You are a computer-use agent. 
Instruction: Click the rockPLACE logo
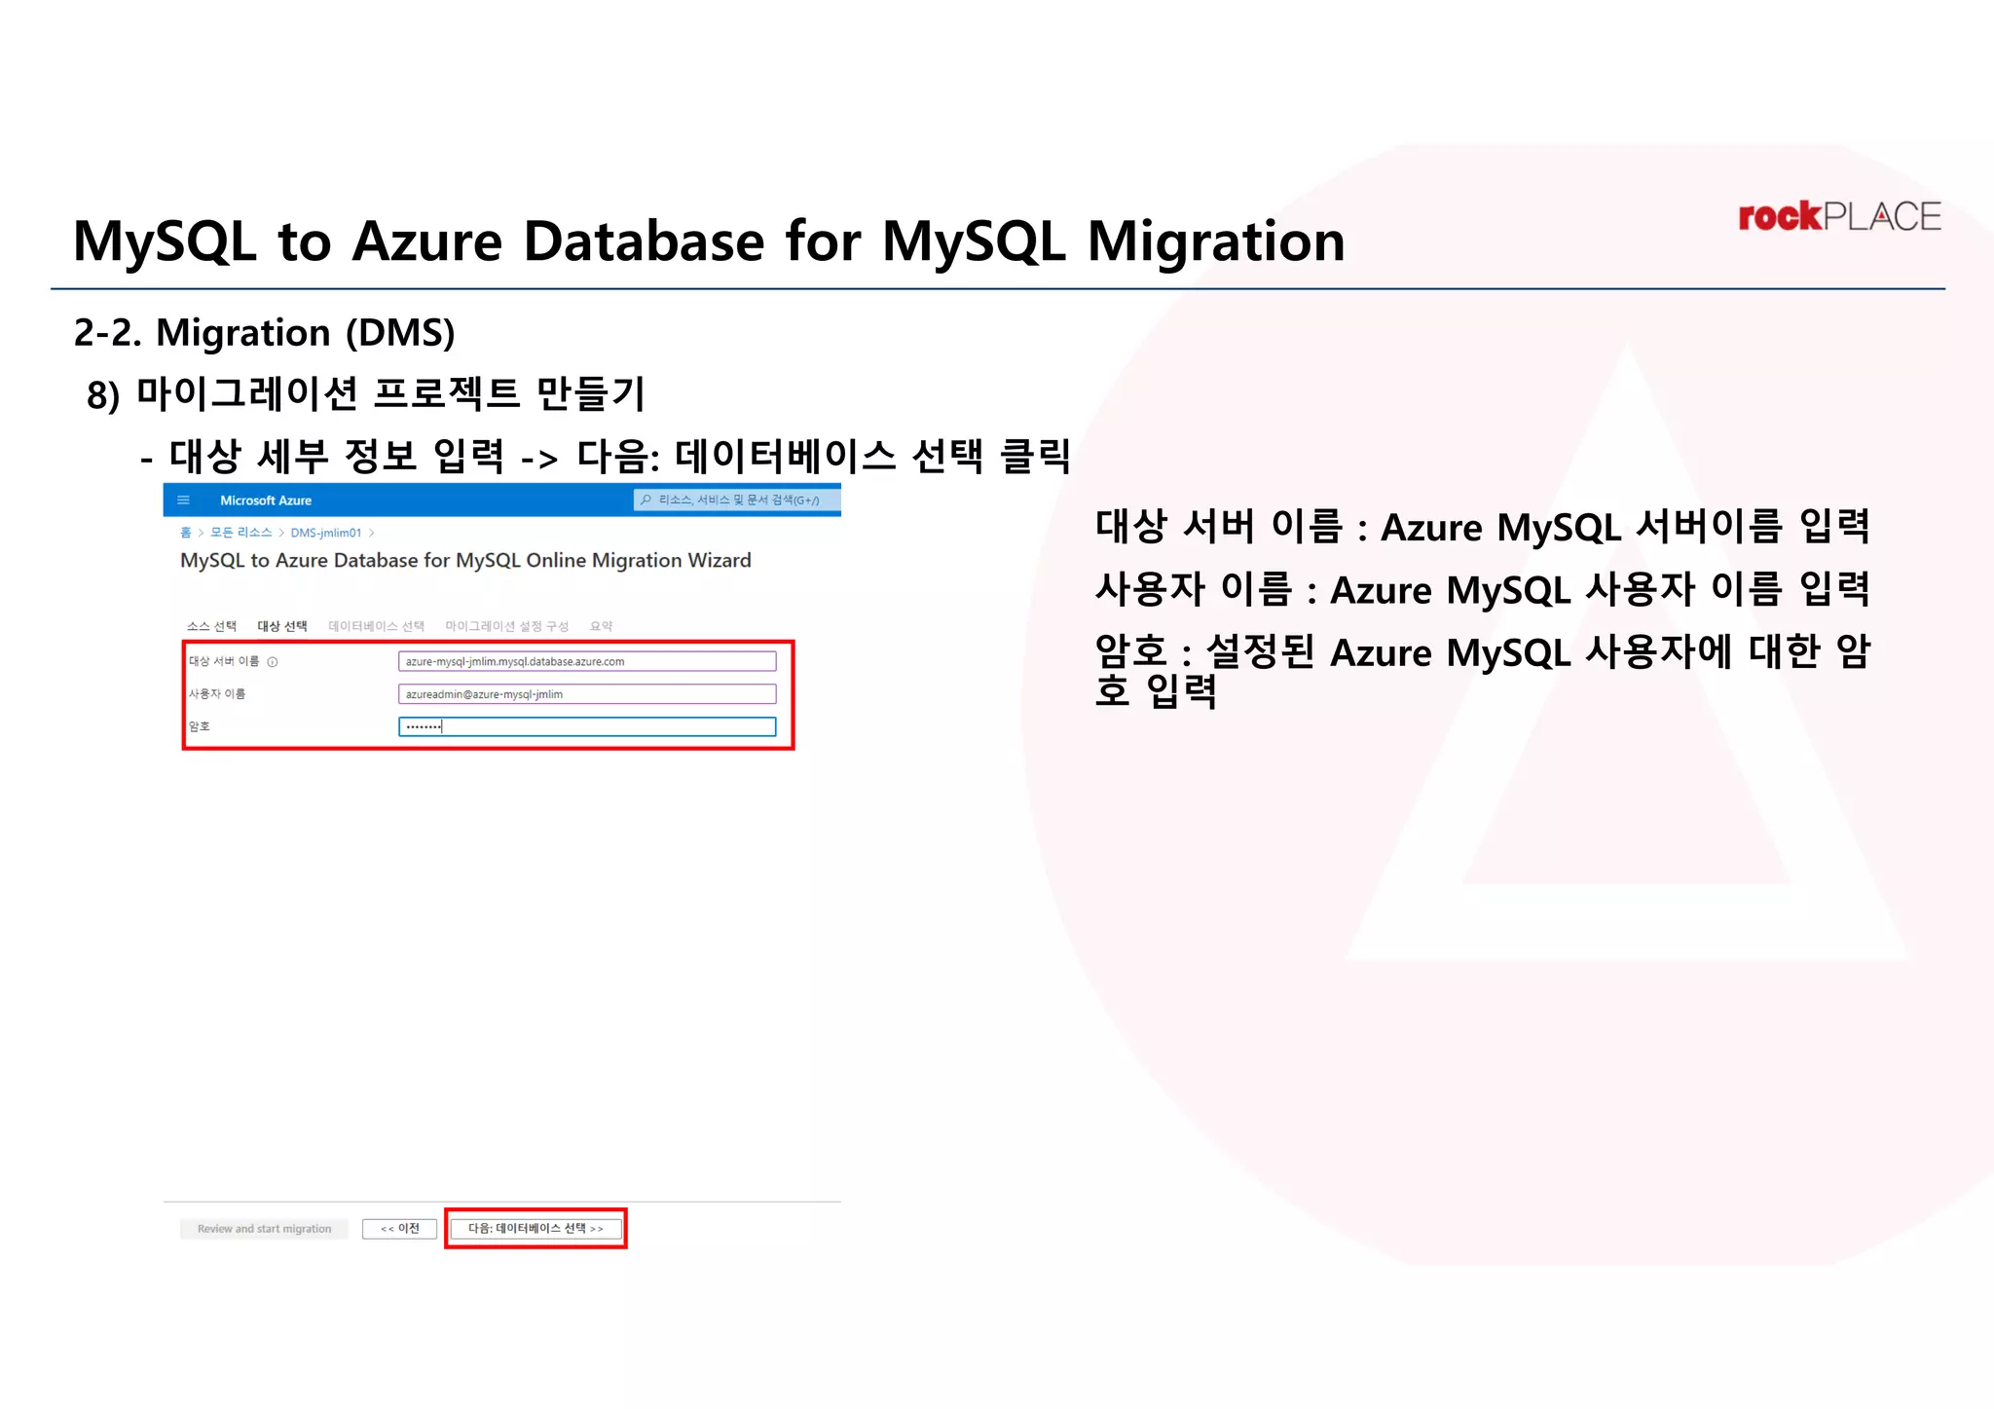coord(1839,216)
